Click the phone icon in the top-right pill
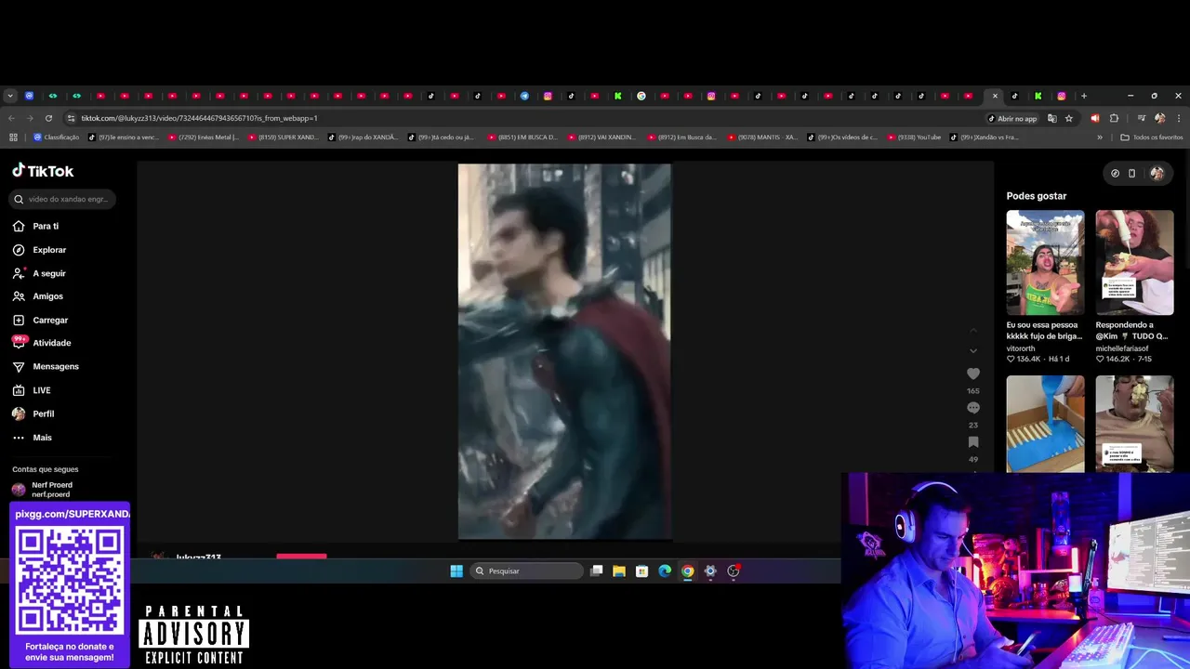The height and width of the screenshot is (669, 1190). 1131,173
